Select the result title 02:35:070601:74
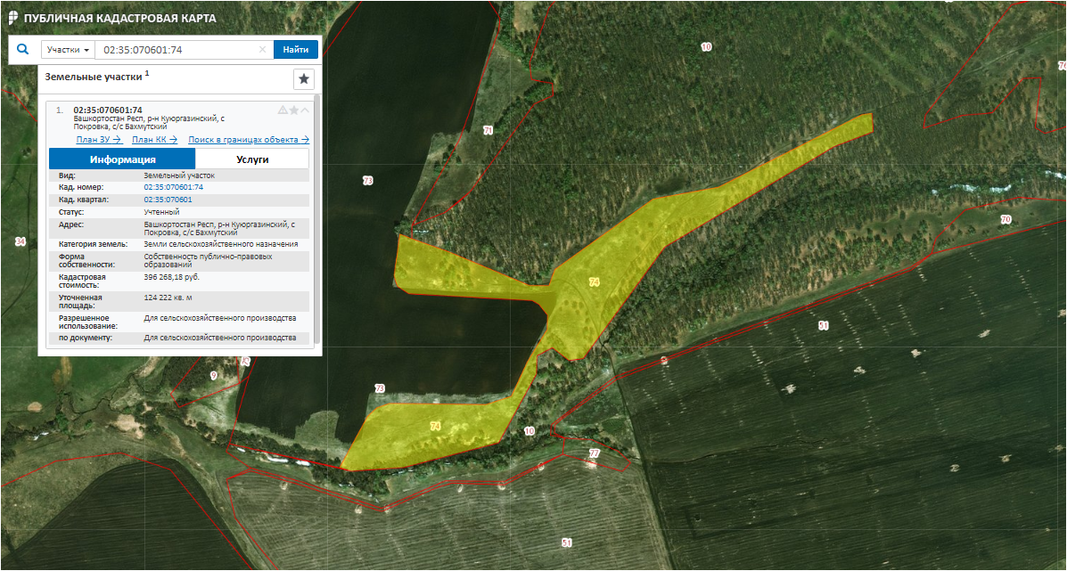1067x571 pixels. click(108, 110)
